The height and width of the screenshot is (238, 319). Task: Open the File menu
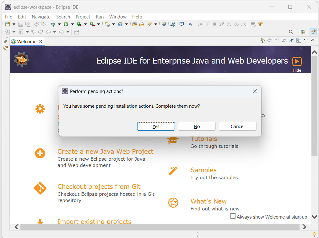coord(8,17)
